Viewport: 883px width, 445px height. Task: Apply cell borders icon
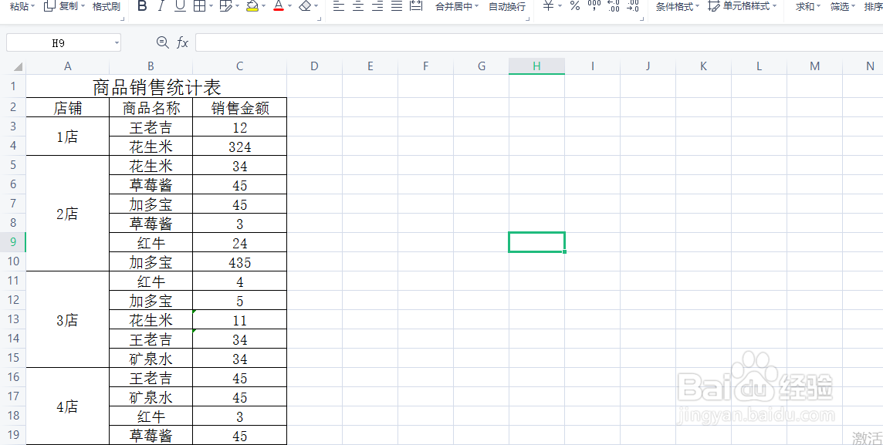click(x=199, y=7)
